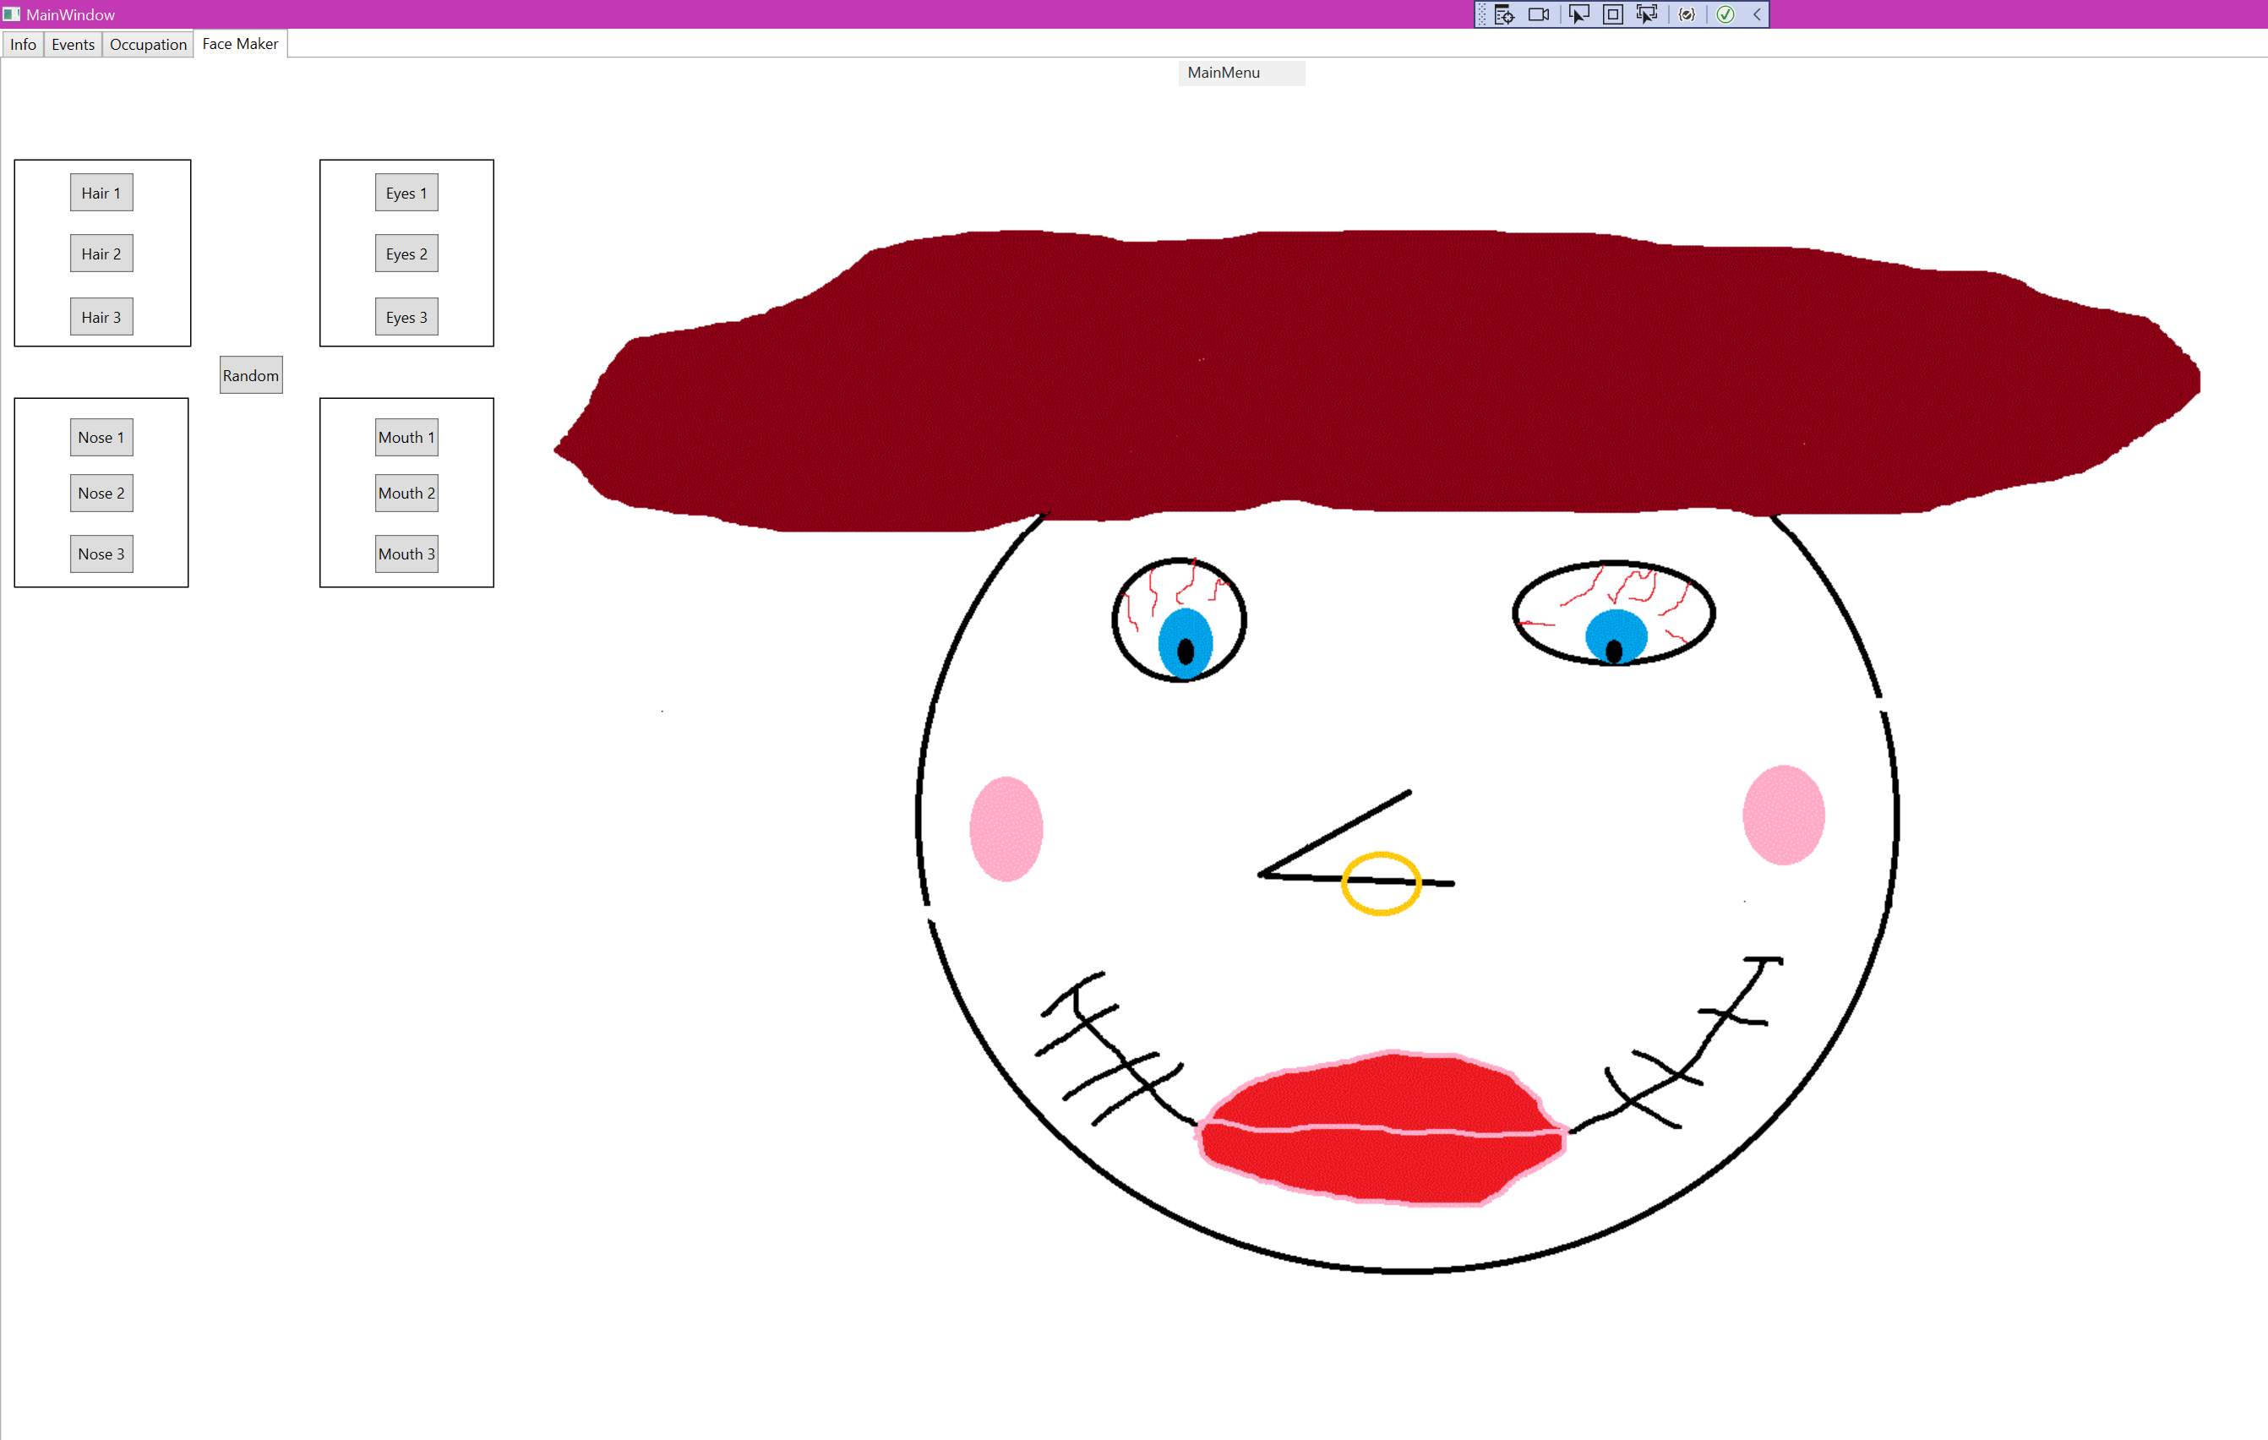The width and height of the screenshot is (2268, 1440).
Task: Open the Events tab
Action: click(x=73, y=44)
